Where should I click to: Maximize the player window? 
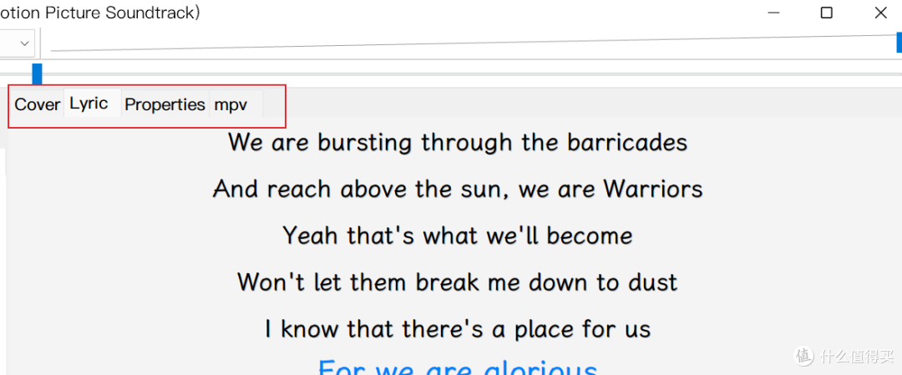826,13
